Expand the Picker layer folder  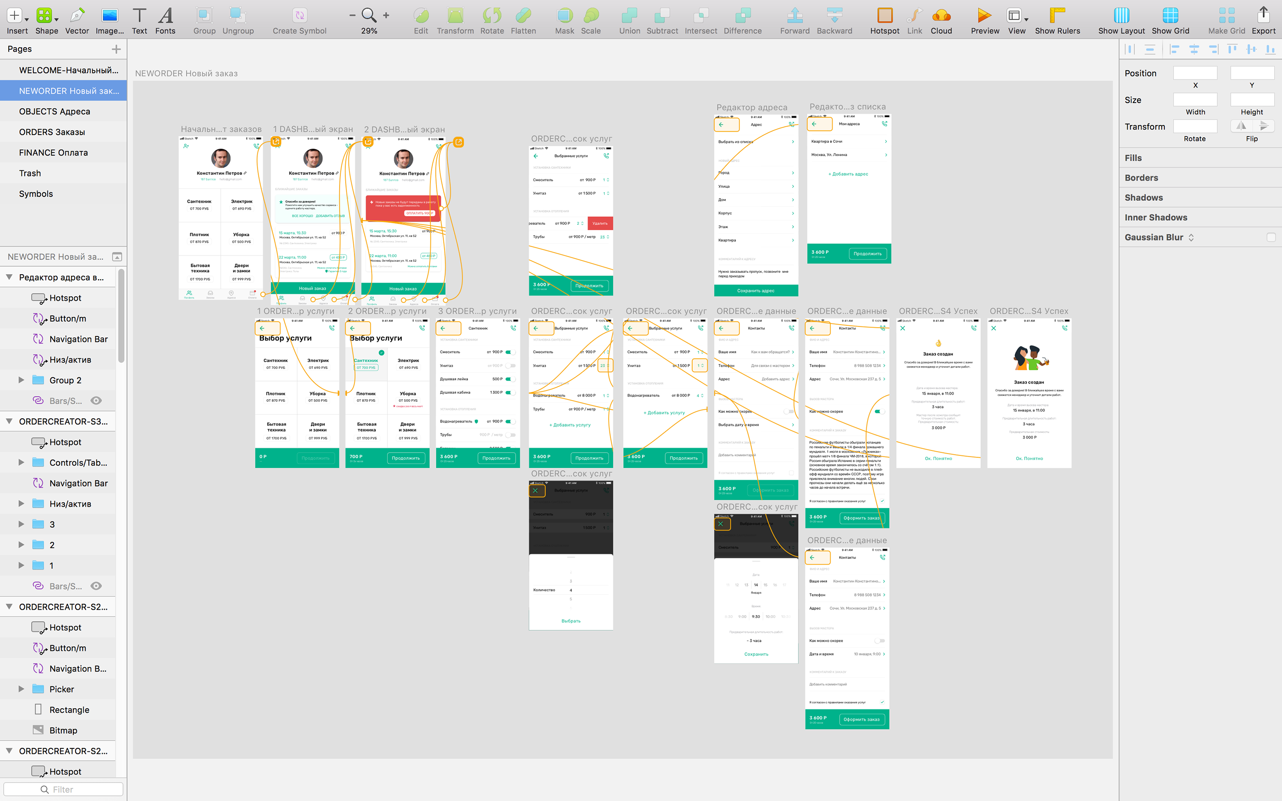21,689
